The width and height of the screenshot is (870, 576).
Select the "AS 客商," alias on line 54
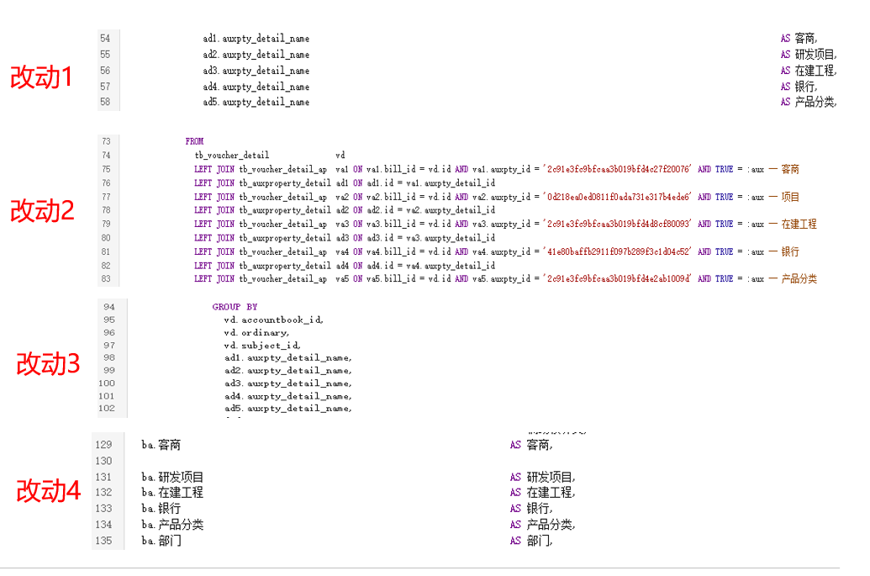[x=799, y=39]
